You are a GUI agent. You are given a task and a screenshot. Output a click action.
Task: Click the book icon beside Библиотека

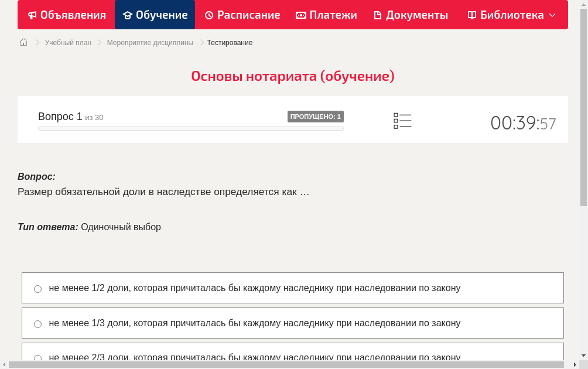(x=472, y=15)
